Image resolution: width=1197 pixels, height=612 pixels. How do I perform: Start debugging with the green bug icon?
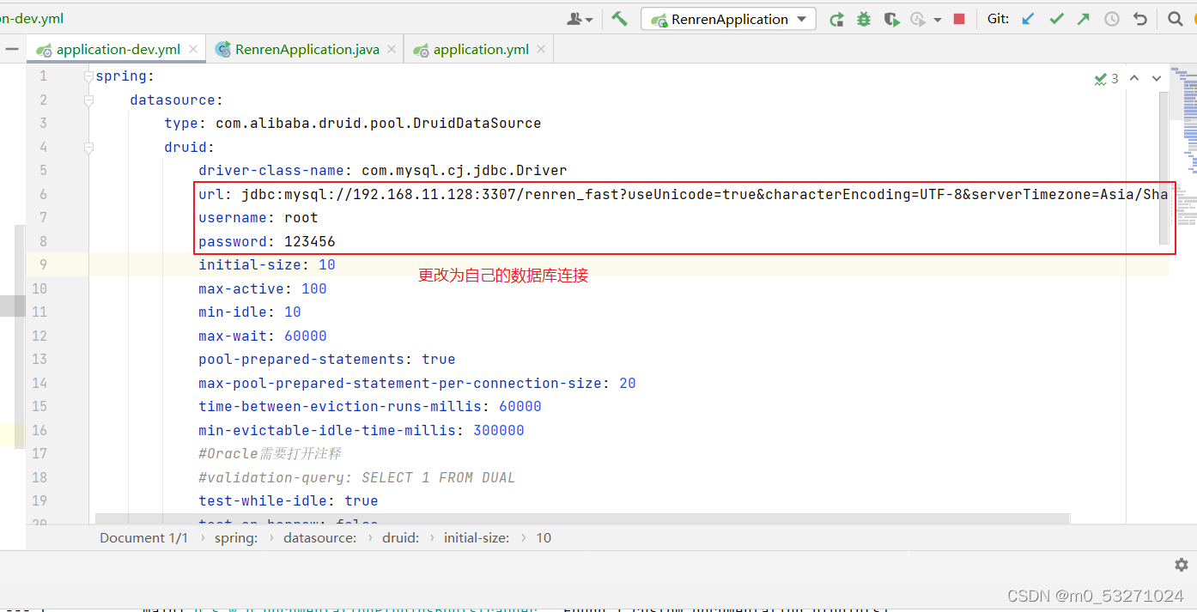(864, 19)
